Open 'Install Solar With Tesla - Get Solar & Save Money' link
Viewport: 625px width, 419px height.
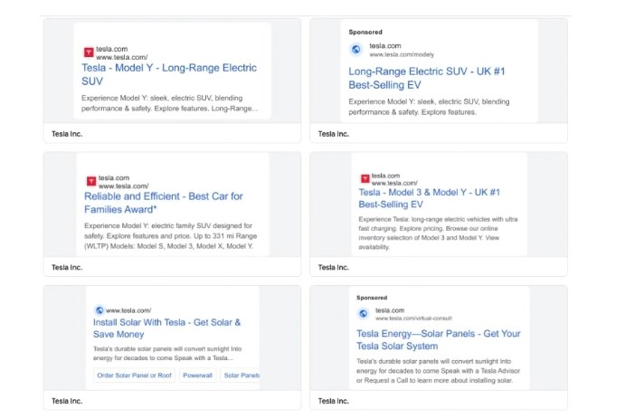(x=167, y=329)
